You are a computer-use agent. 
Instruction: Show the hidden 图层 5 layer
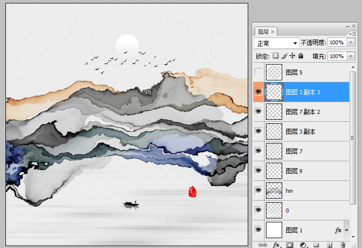tap(259, 72)
